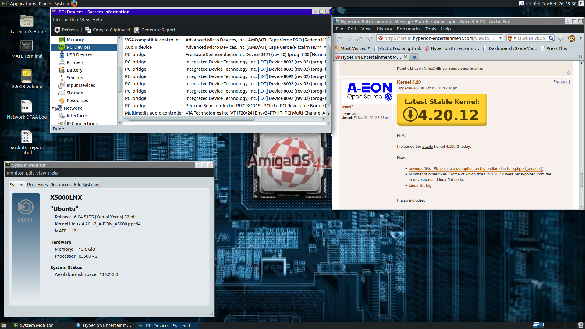The image size is (585, 329).
Task: Reload the page in Arctic Fox
Action: pyautogui.click(x=359, y=38)
